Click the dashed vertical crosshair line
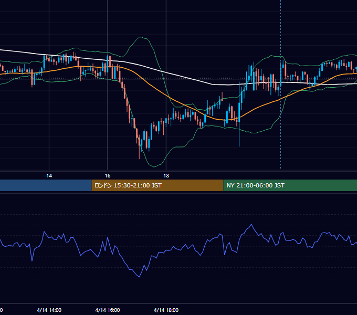 tap(280, 84)
